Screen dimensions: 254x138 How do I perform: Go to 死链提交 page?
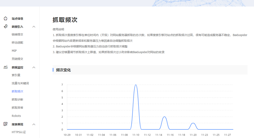pos(17,59)
